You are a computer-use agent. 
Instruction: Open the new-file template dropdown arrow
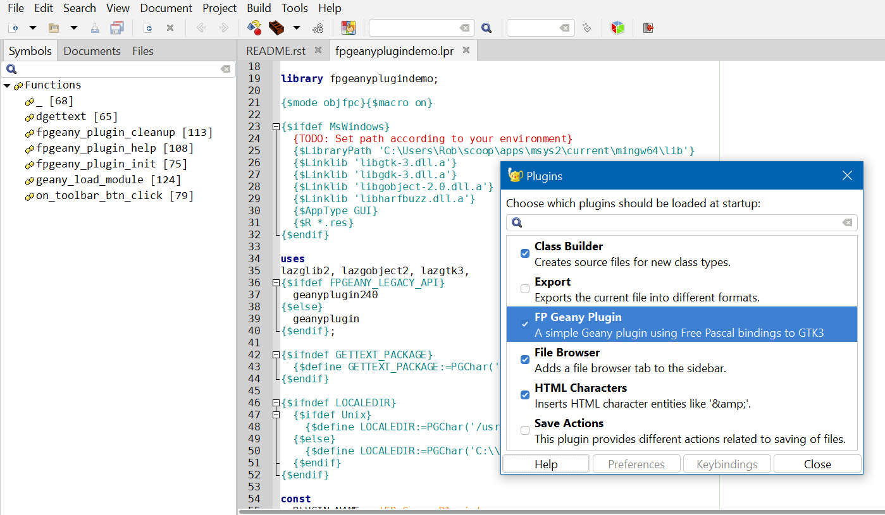click(33, 28)
